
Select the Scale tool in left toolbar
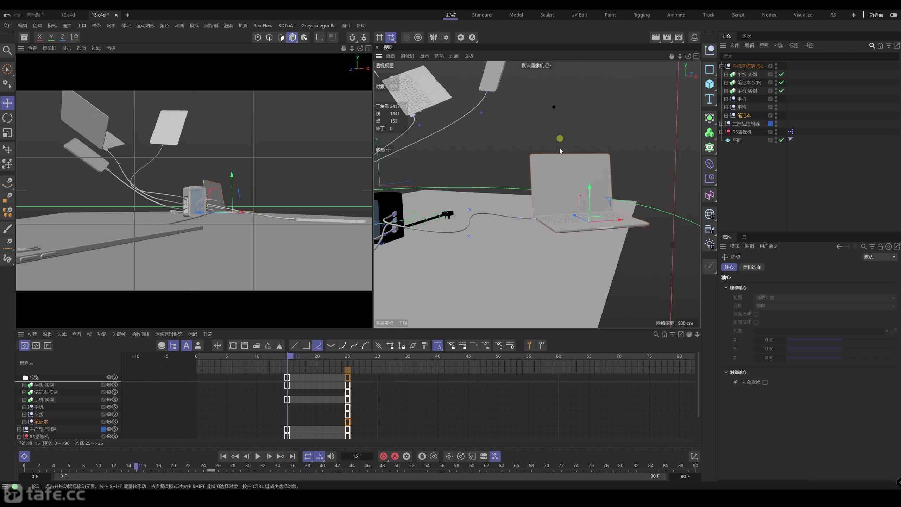pyautogui.click(x=7, y=133)
